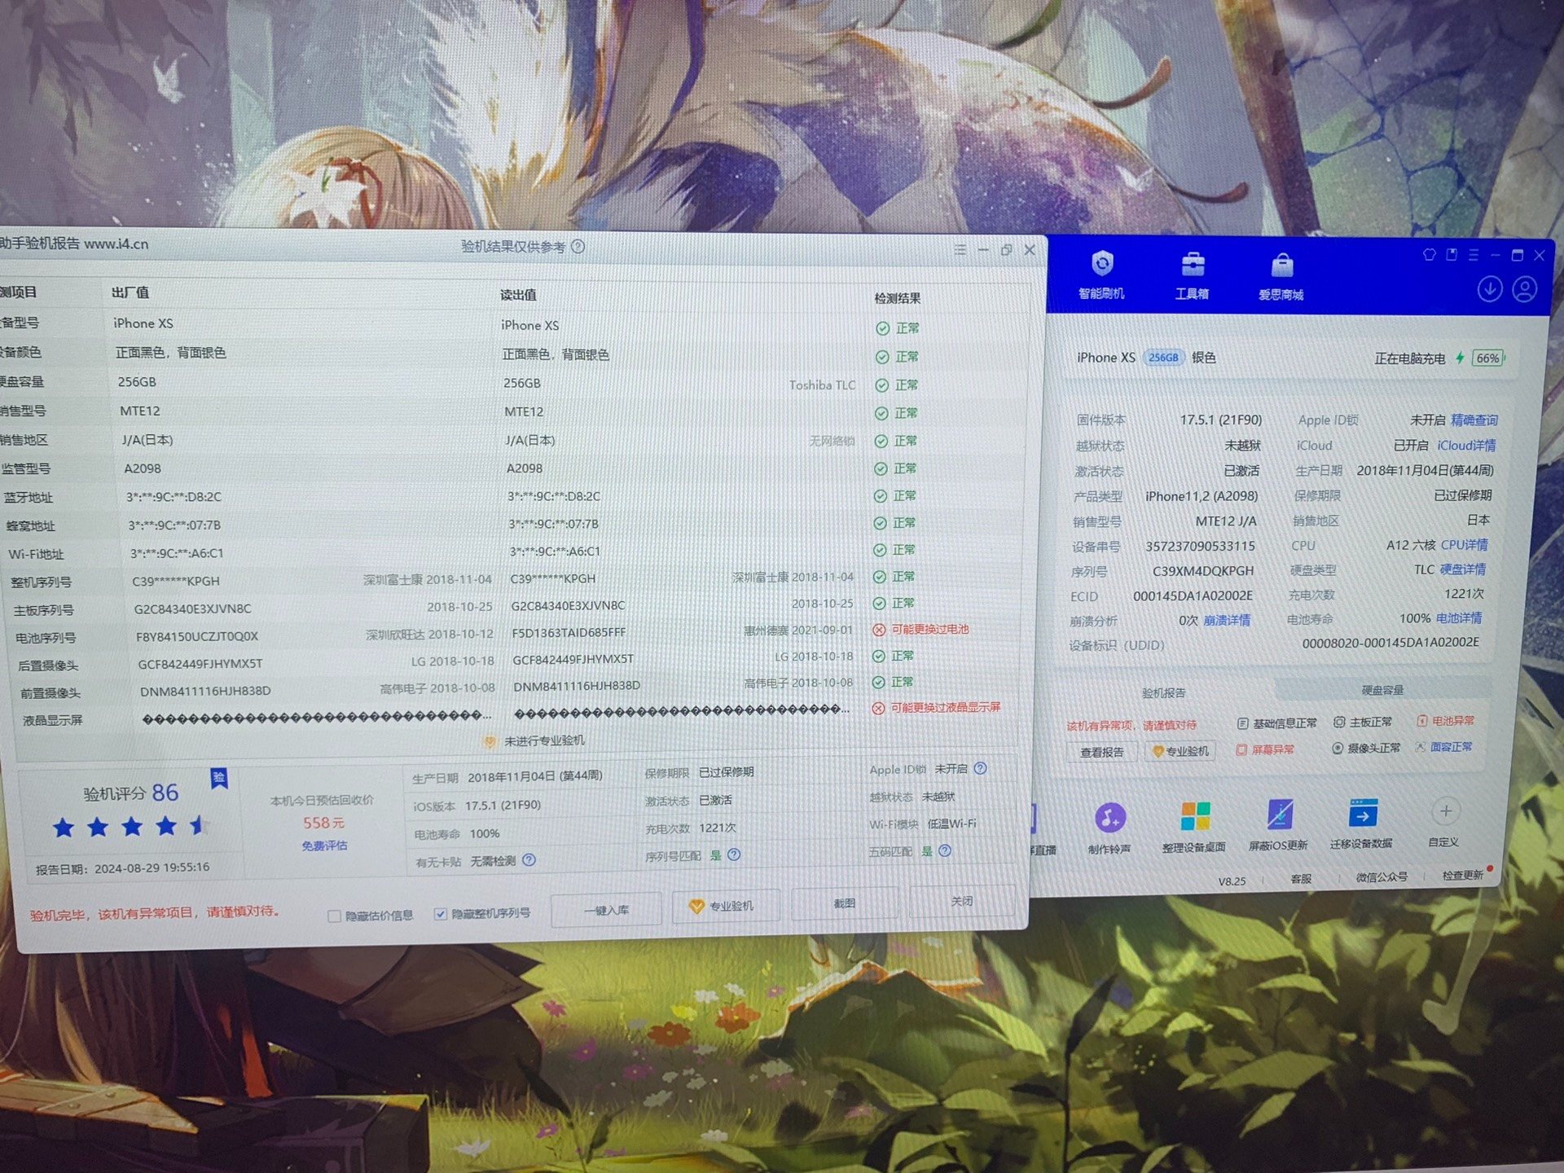Click the 截图 screenshot button
Screen dimensions: 1564x1173
[844, 903]
